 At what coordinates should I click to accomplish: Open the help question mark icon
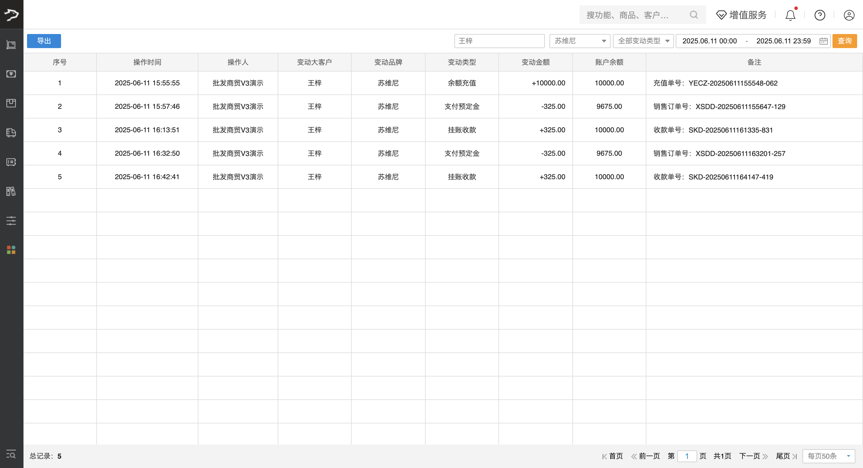point(820,15)
